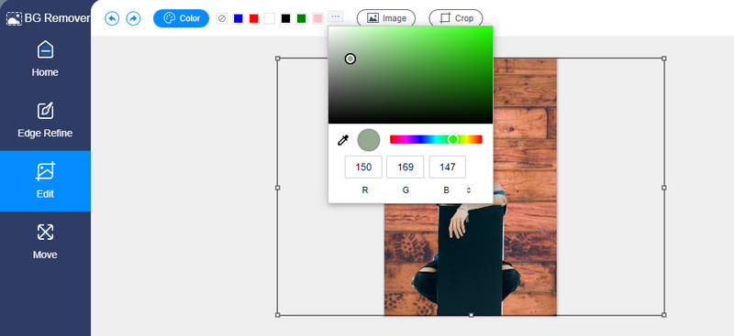Image resolution: width=734 pixels, height=336 pixels.
Task: Click the left-middle canvas resize handle
Action: coord(278,188)
